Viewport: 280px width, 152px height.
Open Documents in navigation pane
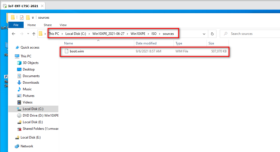point(31,76)
